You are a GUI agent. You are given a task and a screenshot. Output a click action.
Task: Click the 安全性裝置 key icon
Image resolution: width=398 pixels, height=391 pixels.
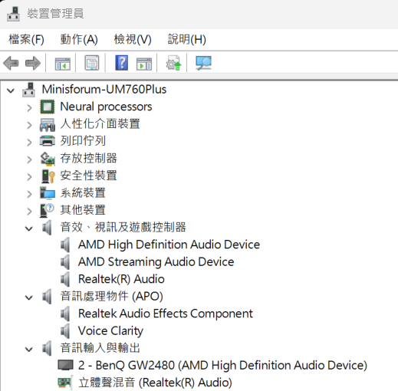(x=48, y=176)
